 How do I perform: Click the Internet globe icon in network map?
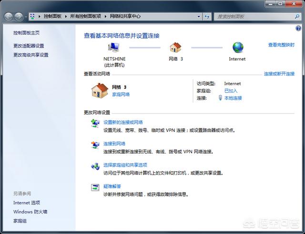[237, 47]
